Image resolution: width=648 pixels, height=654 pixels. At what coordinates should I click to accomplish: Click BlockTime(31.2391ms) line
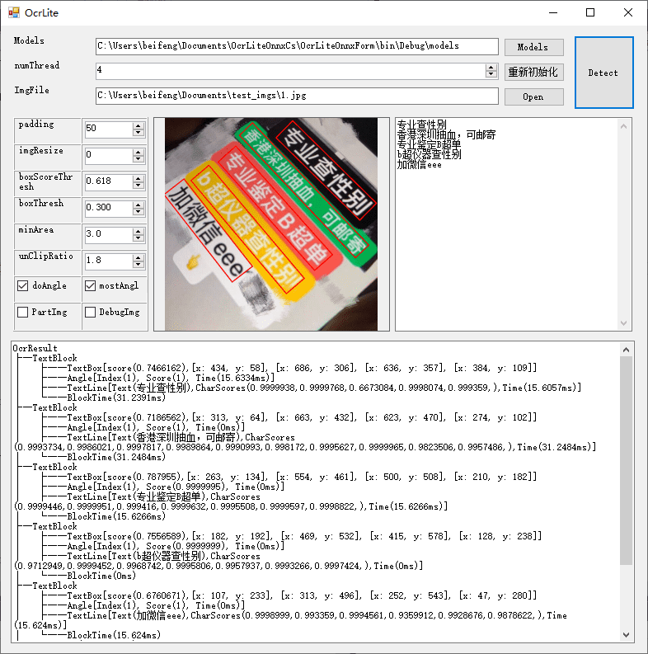116,398
